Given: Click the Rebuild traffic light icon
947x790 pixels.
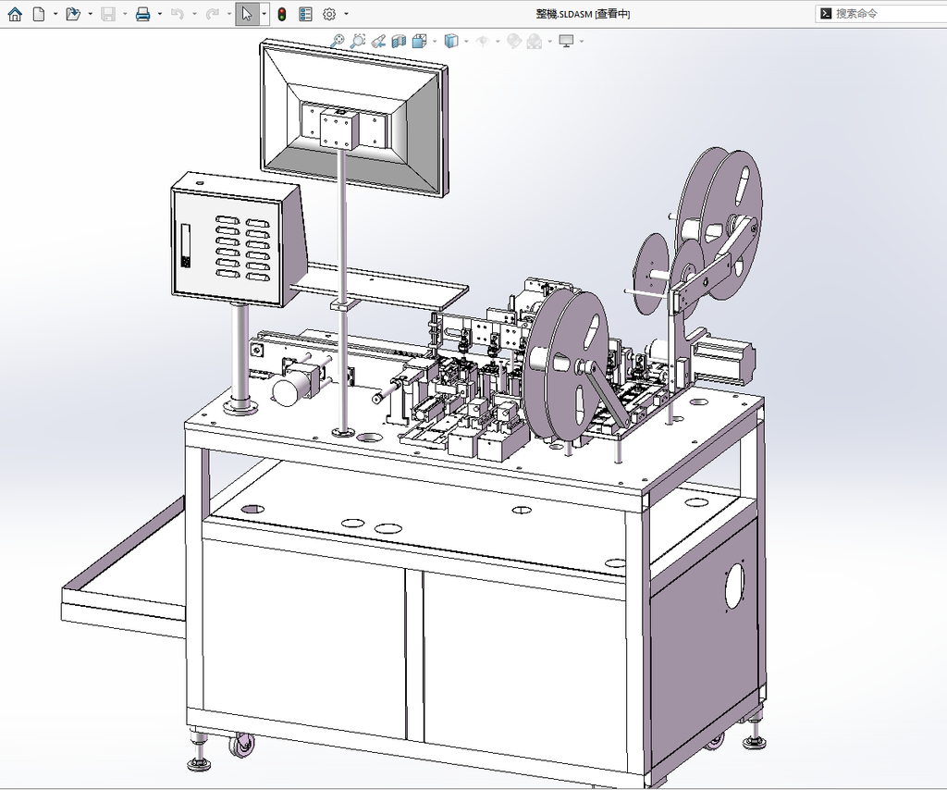Looking at the screenshot, I should (282, 14).
